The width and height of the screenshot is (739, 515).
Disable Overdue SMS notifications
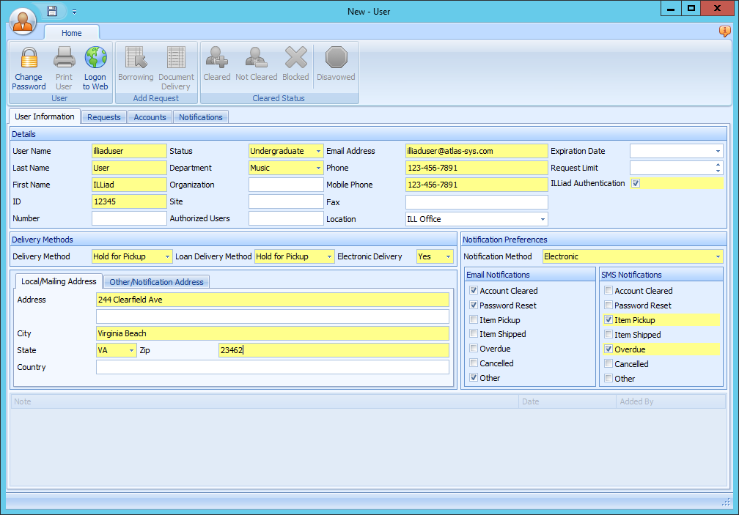(x=609, y=349)
